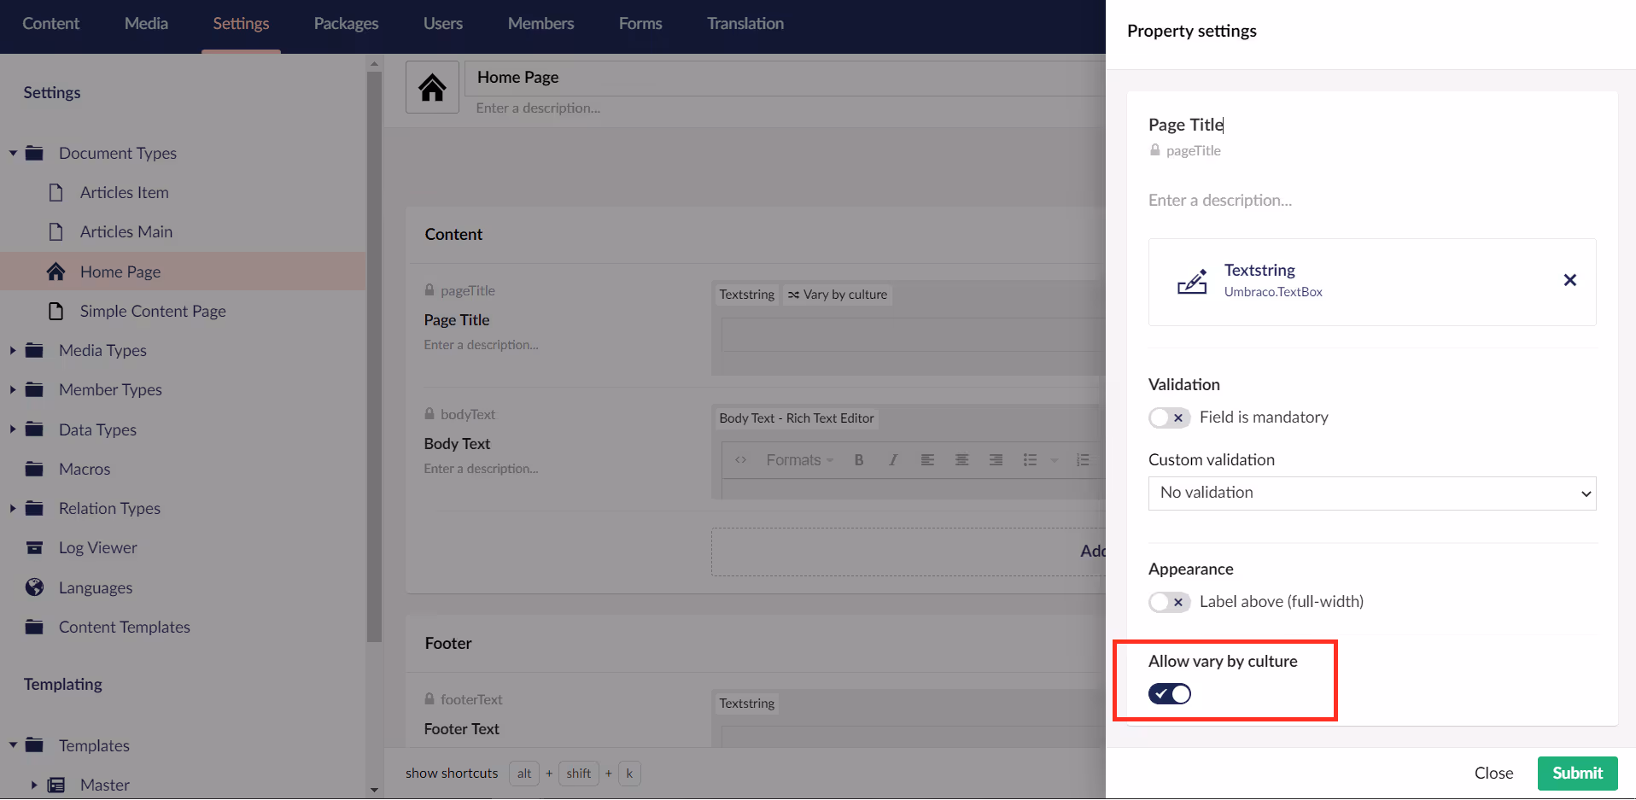Image resolution: width=1636 pixels, height=800 pixels.
Task: Click the show shortcuts link
Action: [451, 773]
